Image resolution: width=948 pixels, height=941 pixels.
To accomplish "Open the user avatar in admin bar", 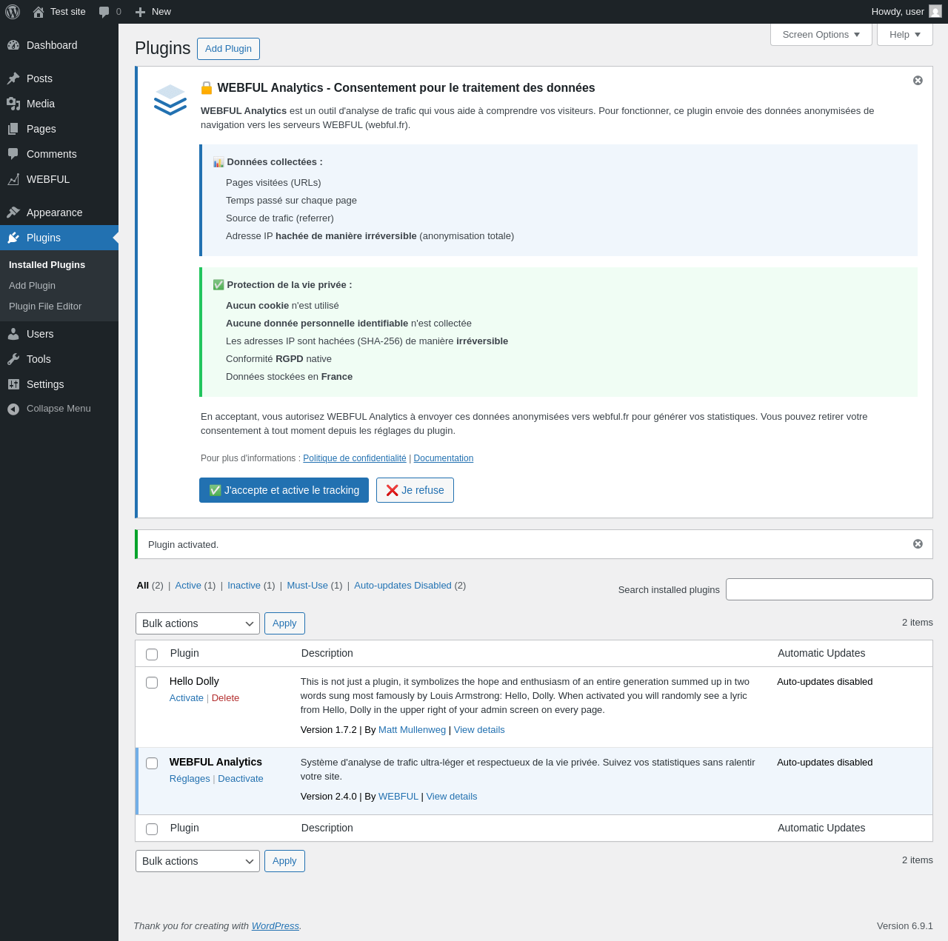I will [x=935, y=12].
